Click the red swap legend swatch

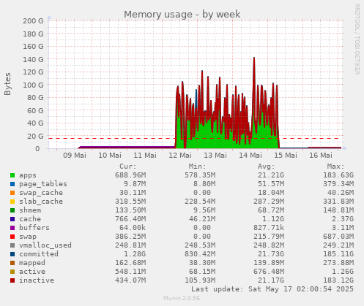point(12,237)
